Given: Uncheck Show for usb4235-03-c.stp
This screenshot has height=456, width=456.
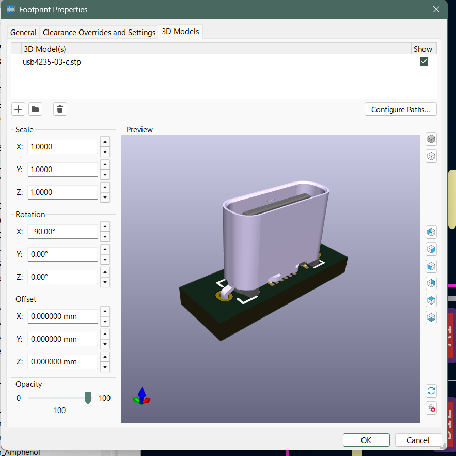Looking at the screenshot, I should click(424, 62).
